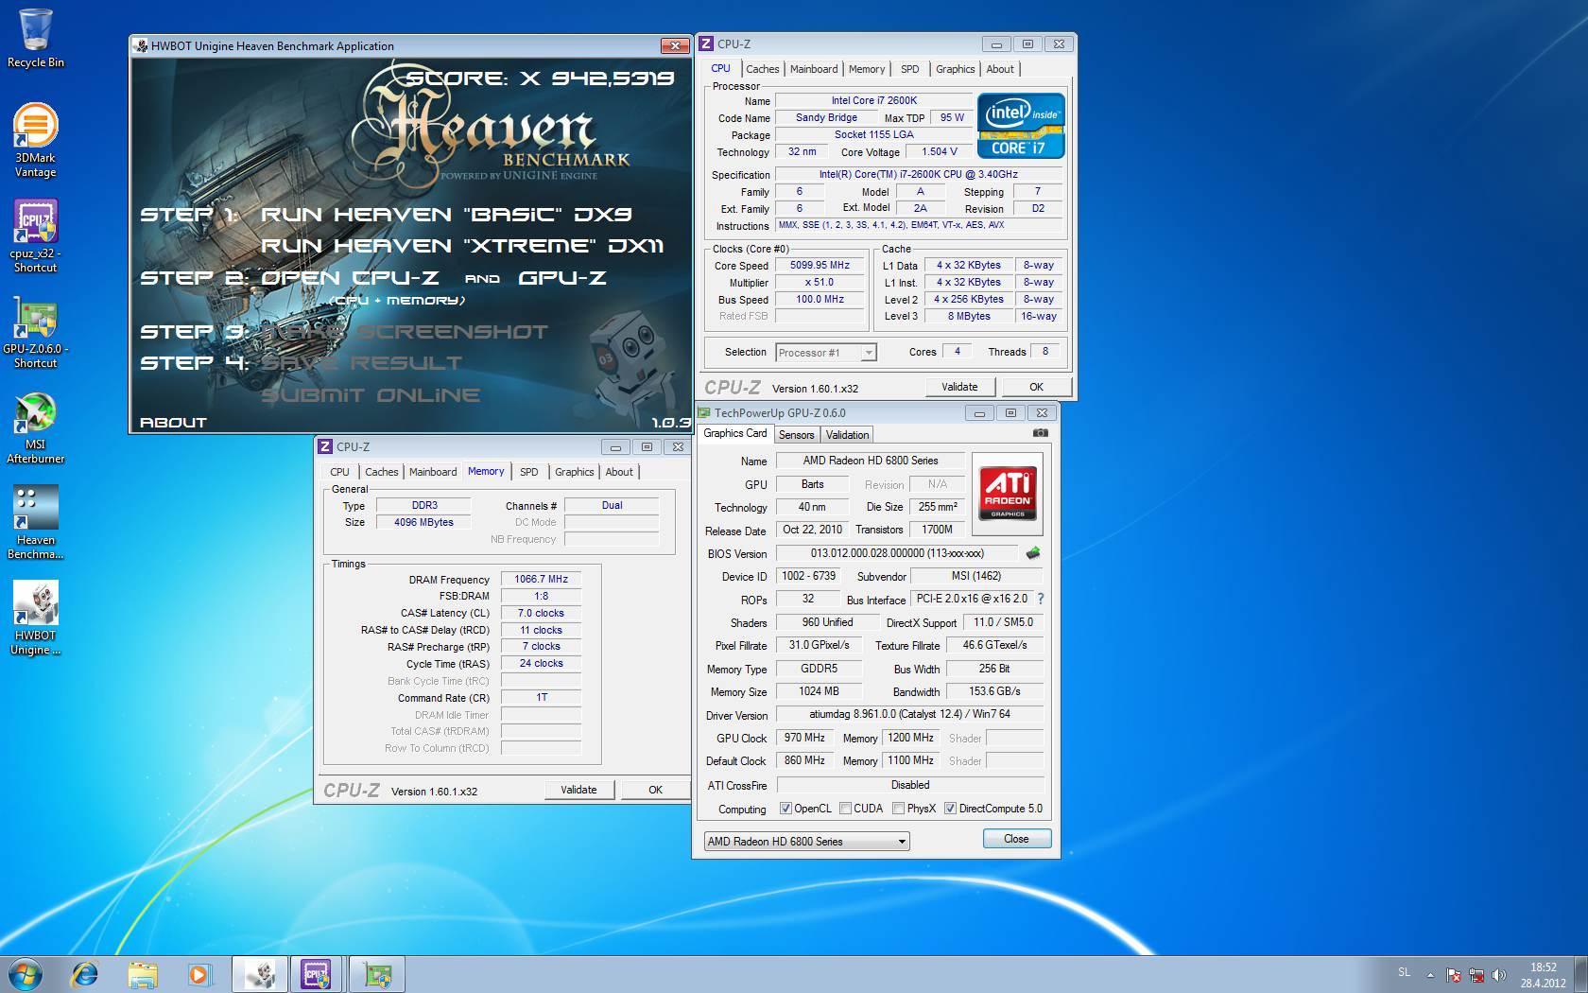The height and width of the screenshot is (993, 1588).
Task: Select the cpuz_x32 shortcut icon
Action: tap(35, 235)
